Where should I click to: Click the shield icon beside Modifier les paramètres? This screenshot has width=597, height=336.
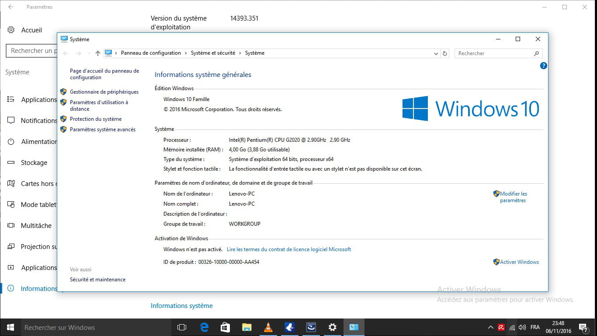[x=496, y=193]
